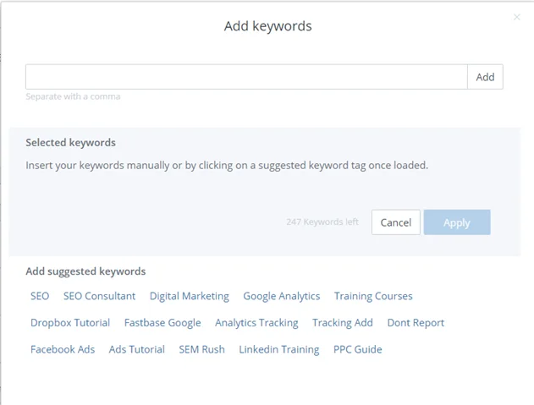534x405 pixels.
Task: Click the keyword text input field
Action: click(246, 77)
